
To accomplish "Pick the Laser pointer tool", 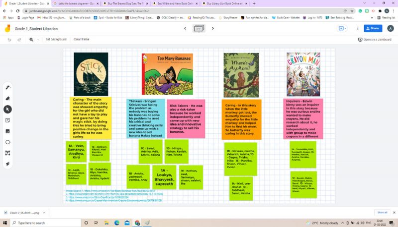I will [x=7, y=164].
